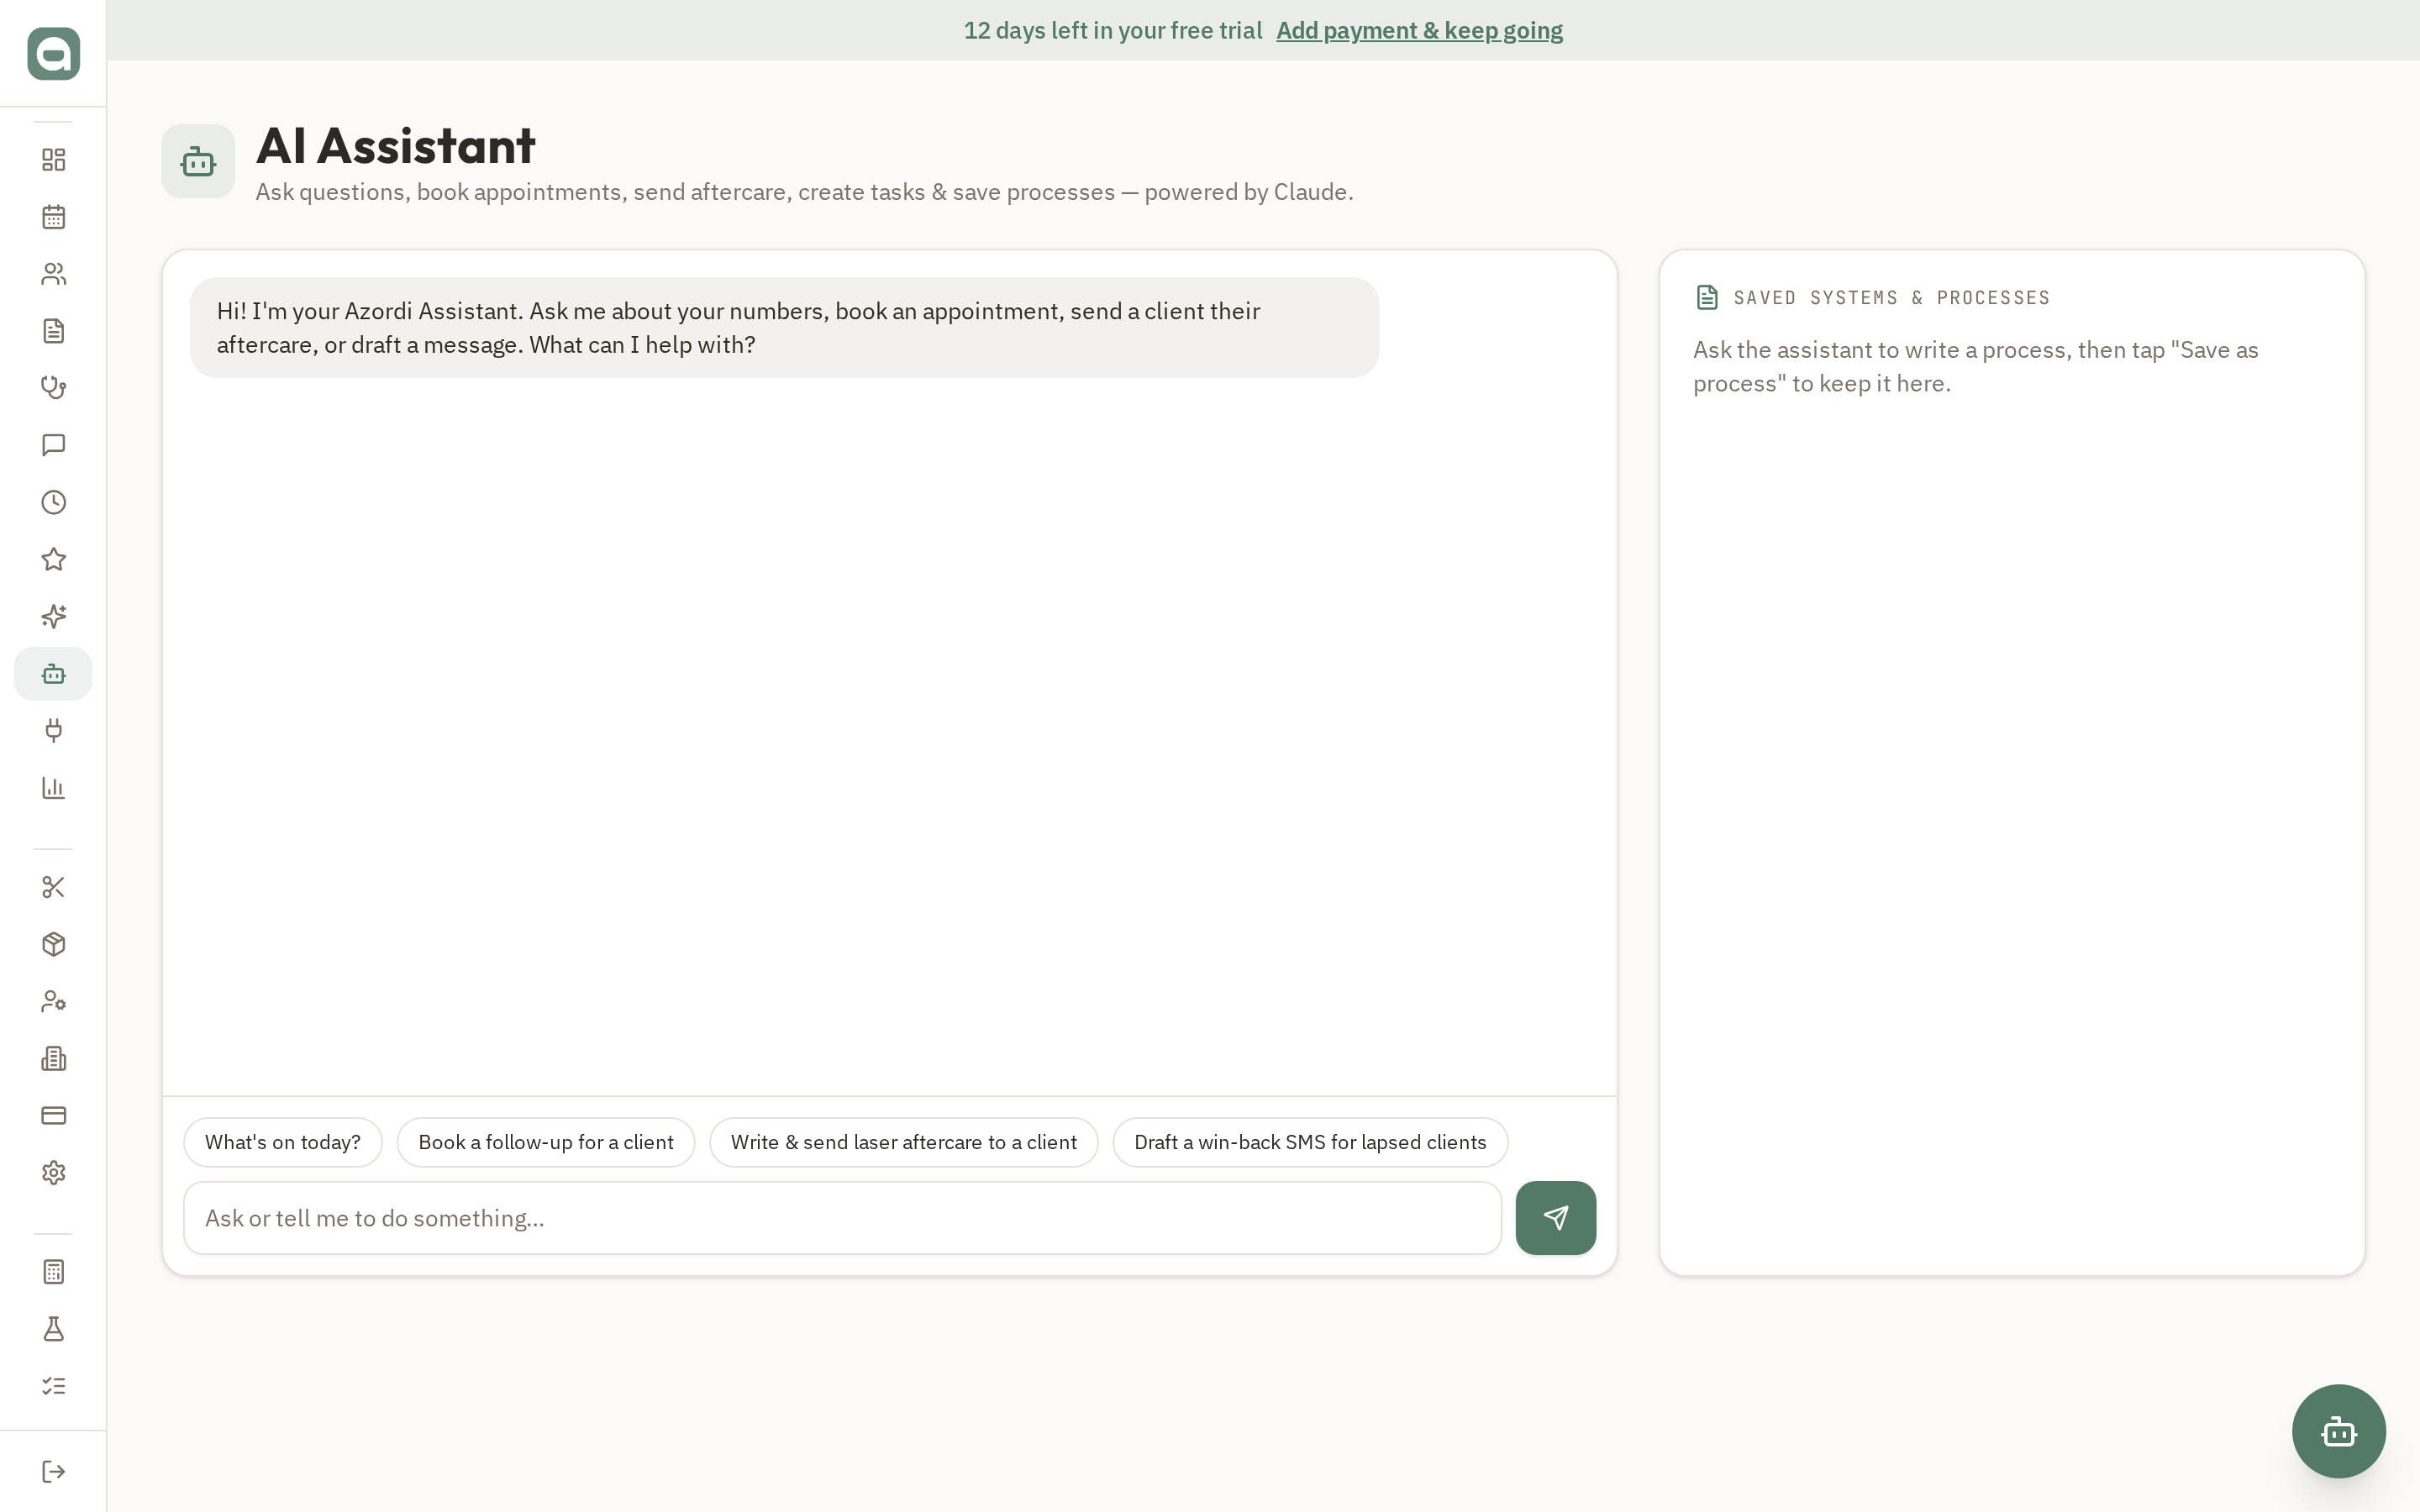Open the star reviews icon
2420x1512 pixels.
point(53,559)
